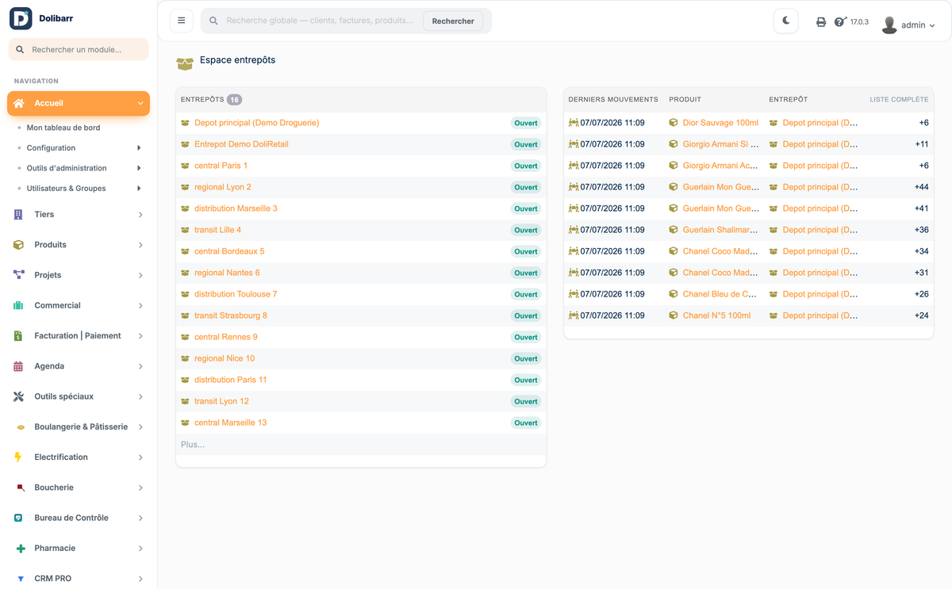Click the Boucherie meat icon
Viewport: 952px width, 589px height.
[x=21, y=488]
